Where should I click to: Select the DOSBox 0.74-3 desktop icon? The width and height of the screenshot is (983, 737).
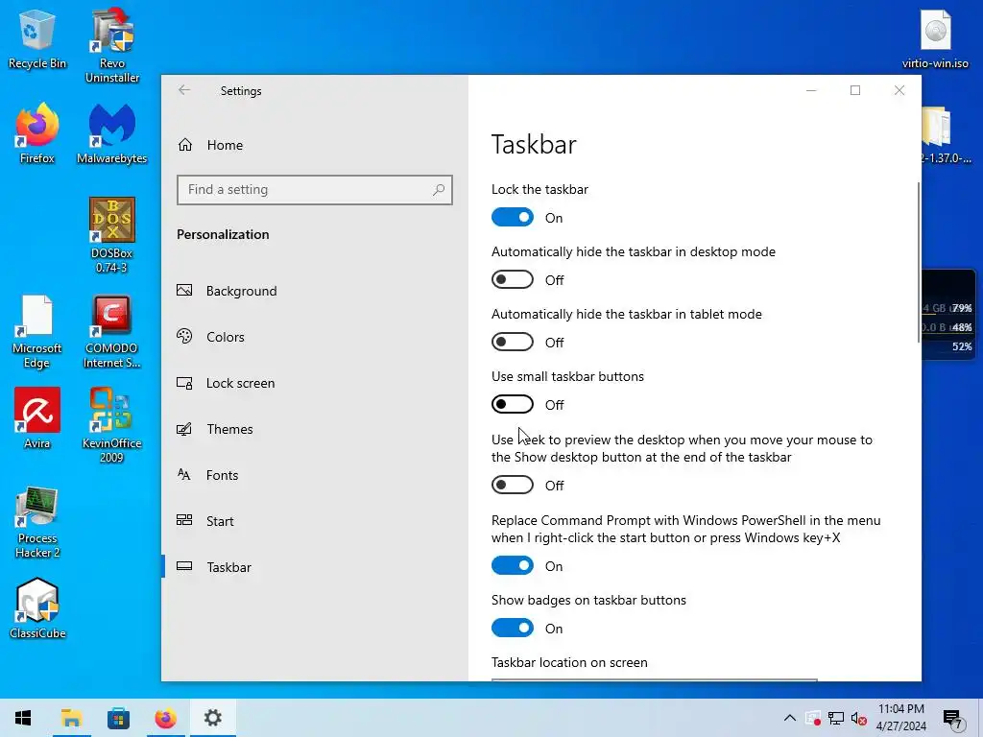coord(112,235)
